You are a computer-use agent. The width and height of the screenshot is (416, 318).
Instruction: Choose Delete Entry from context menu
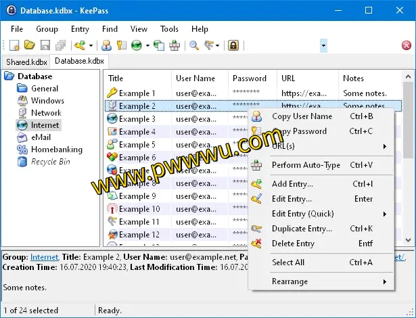293,244
